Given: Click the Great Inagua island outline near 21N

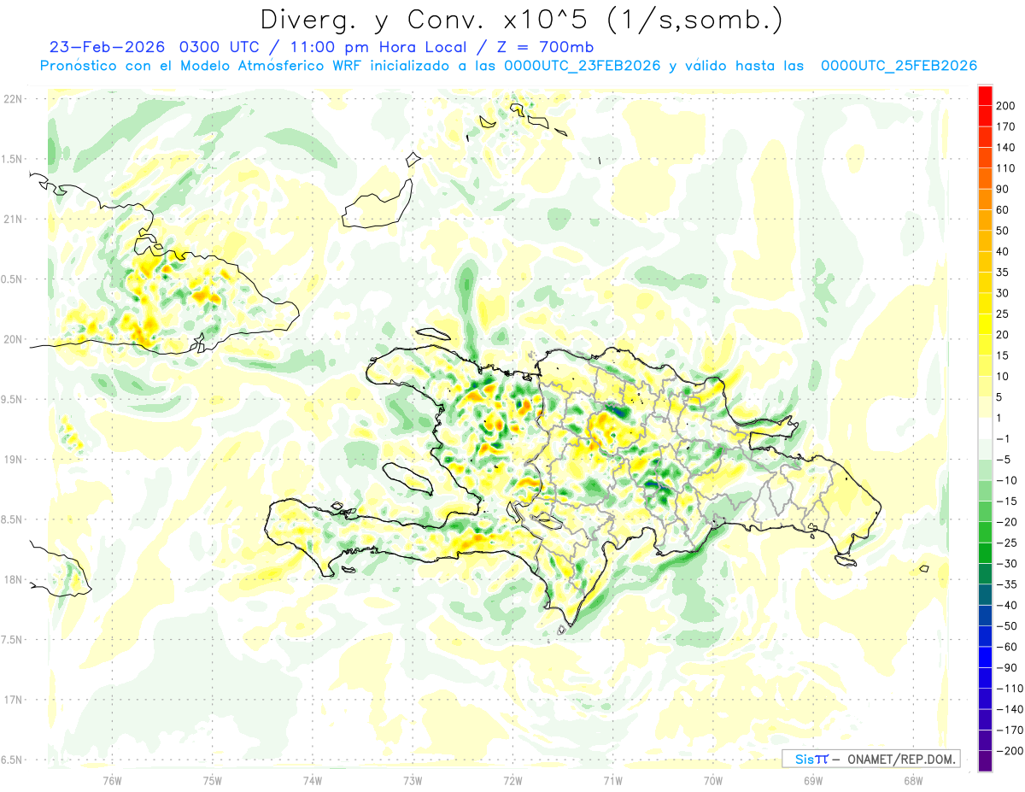Looking at the screenshot, I should (376, 204).
